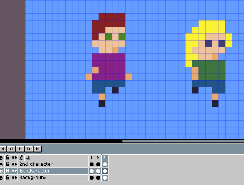
Task: Hide the 2nd character layer
Action: pos(2,164)
